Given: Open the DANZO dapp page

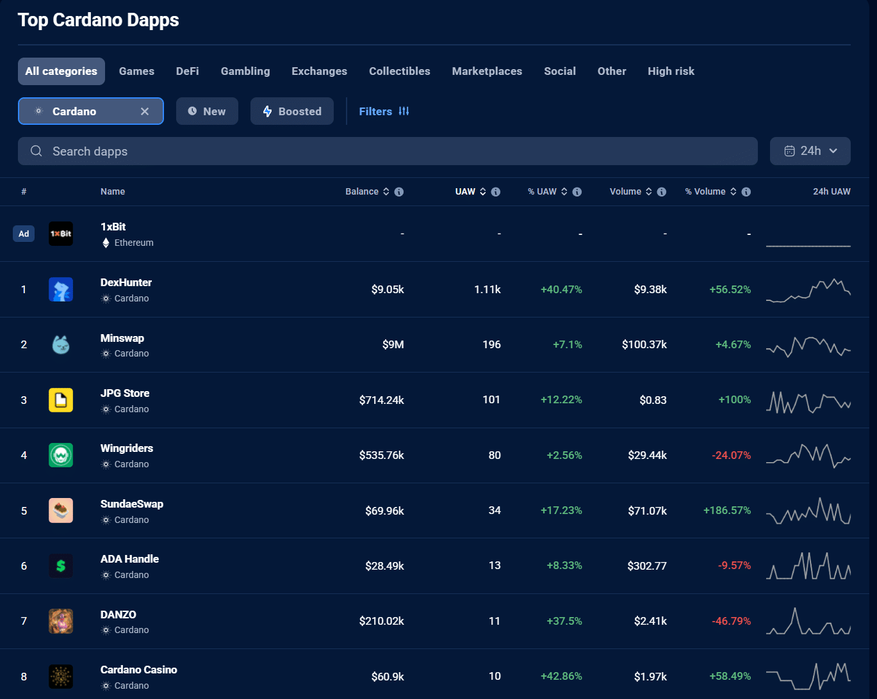Looking at the screenshot, I should tap(119, 615).
